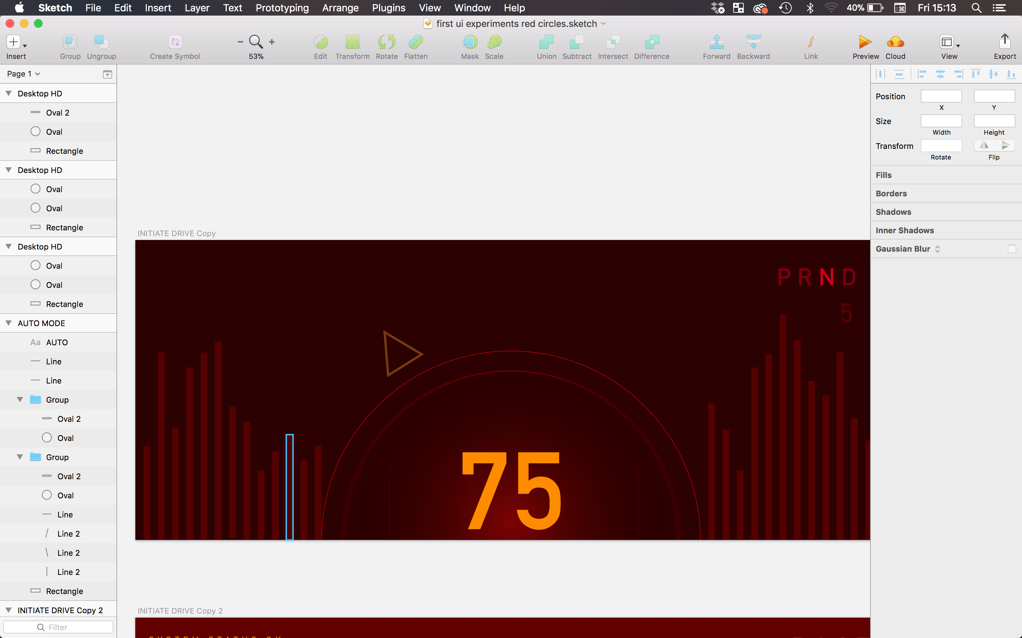This screenshot has width=1022, height=638.
Task: Select the AUTO text layer
Action: (58, 342)
